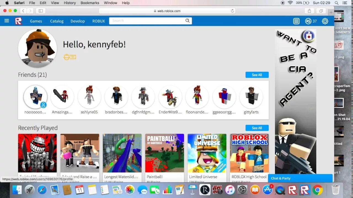353x198 pixels.
Task: Toggle Safari sidebar button
Action: click(41, 11)
